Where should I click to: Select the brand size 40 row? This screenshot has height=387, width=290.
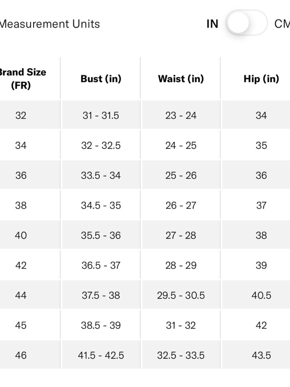pyautogui.click(x=145, y=235)
